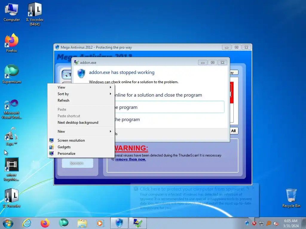The width and height of the screenshot is (306, 229).
Task: Select the Firefox desktop shortcut
Action: [12, 43]
